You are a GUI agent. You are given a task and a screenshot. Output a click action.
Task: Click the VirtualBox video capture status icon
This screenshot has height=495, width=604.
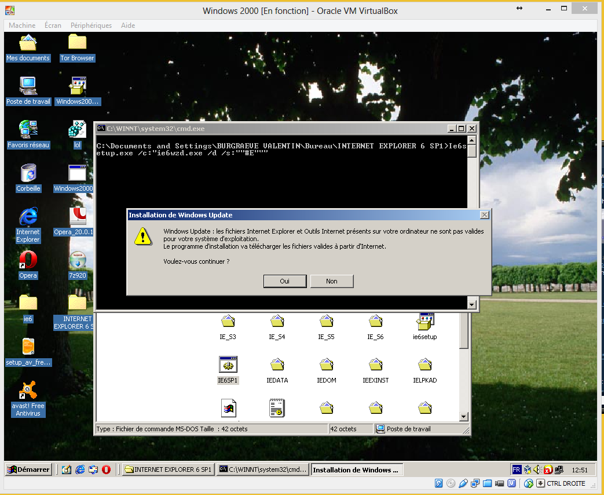(500, 483)
